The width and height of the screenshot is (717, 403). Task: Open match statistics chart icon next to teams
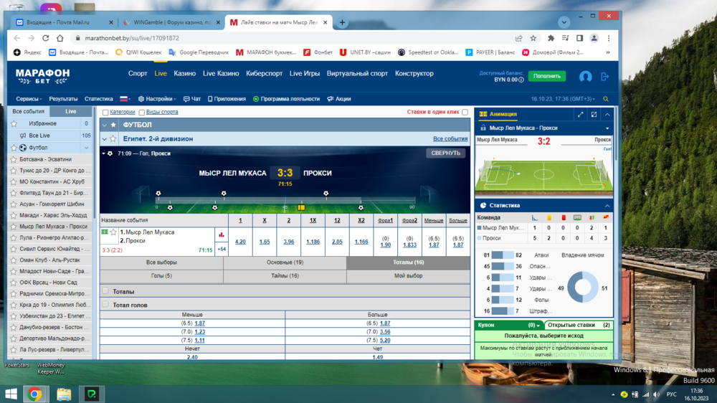pyautogui.click(x=221, y=234)
